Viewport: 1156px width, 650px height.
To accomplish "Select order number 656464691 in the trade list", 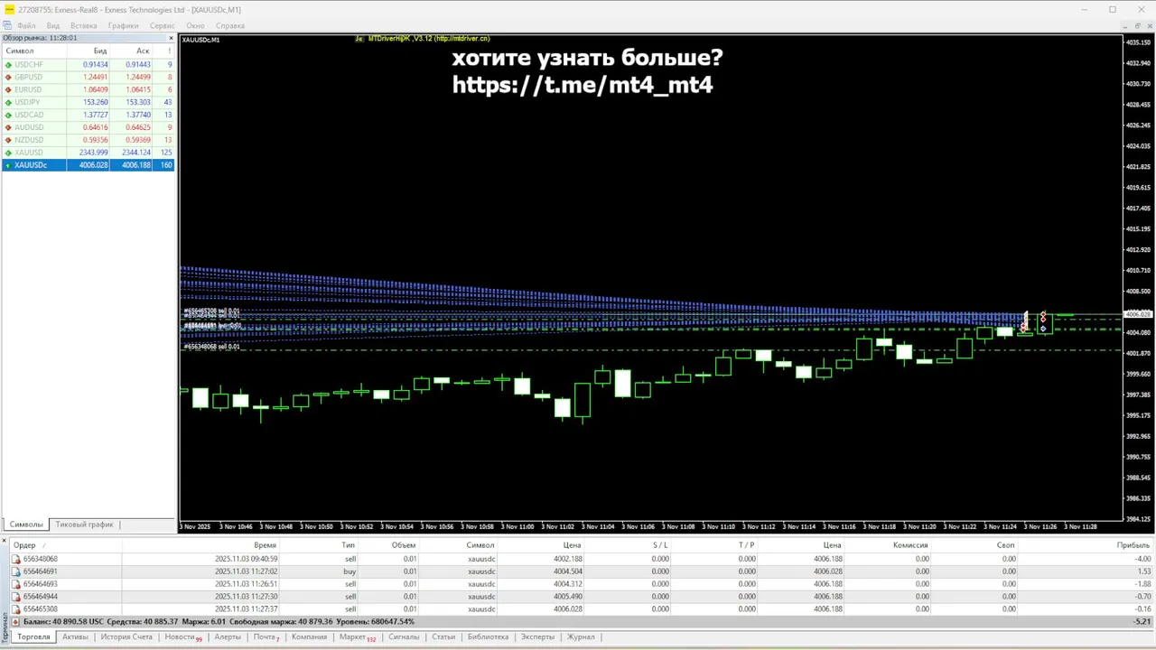I will point(40,571).
